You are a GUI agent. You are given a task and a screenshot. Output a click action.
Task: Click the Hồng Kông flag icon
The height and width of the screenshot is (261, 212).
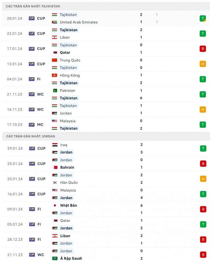click(x=54, y=75)
